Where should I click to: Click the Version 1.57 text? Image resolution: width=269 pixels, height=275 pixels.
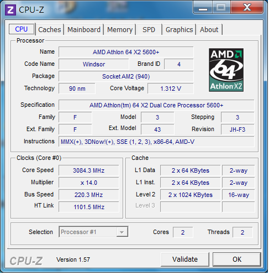point(73,260)
